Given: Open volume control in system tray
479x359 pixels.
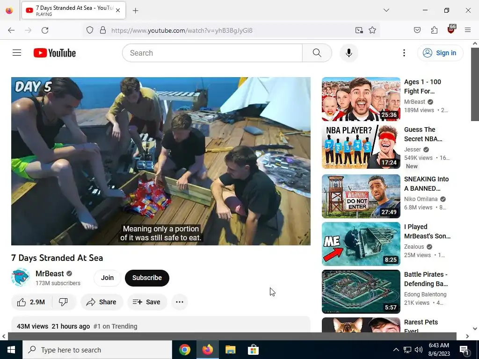Looking at the screenshot, I should [x=419, y=350].
